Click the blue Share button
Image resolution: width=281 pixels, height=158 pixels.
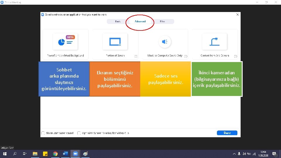tap(227, 133)
